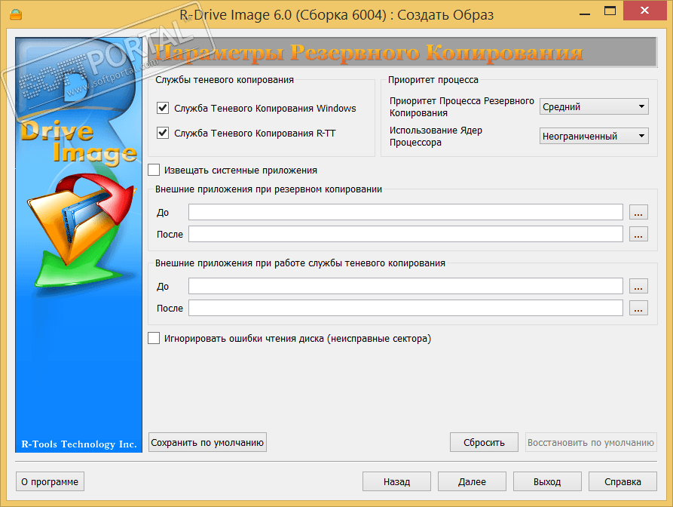Toggle Служба Теневого Копирования Windows checkbox
Image resolution: width=673 pixels, height=507 pixels.
tap(163, 108)
